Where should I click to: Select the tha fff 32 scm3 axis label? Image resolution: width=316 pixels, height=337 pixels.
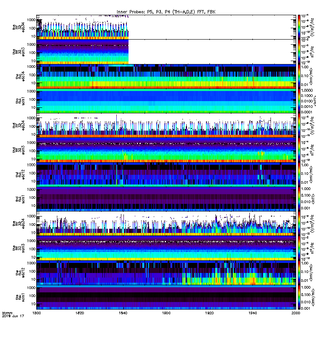[19, 52]
